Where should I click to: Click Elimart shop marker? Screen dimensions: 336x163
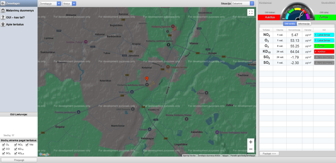149,129
